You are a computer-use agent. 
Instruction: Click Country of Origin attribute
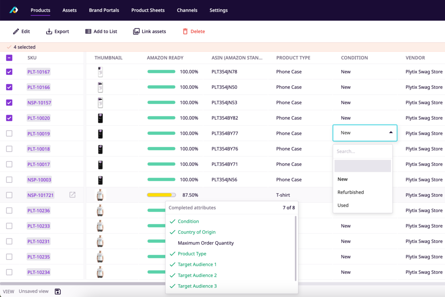[197, 232]
